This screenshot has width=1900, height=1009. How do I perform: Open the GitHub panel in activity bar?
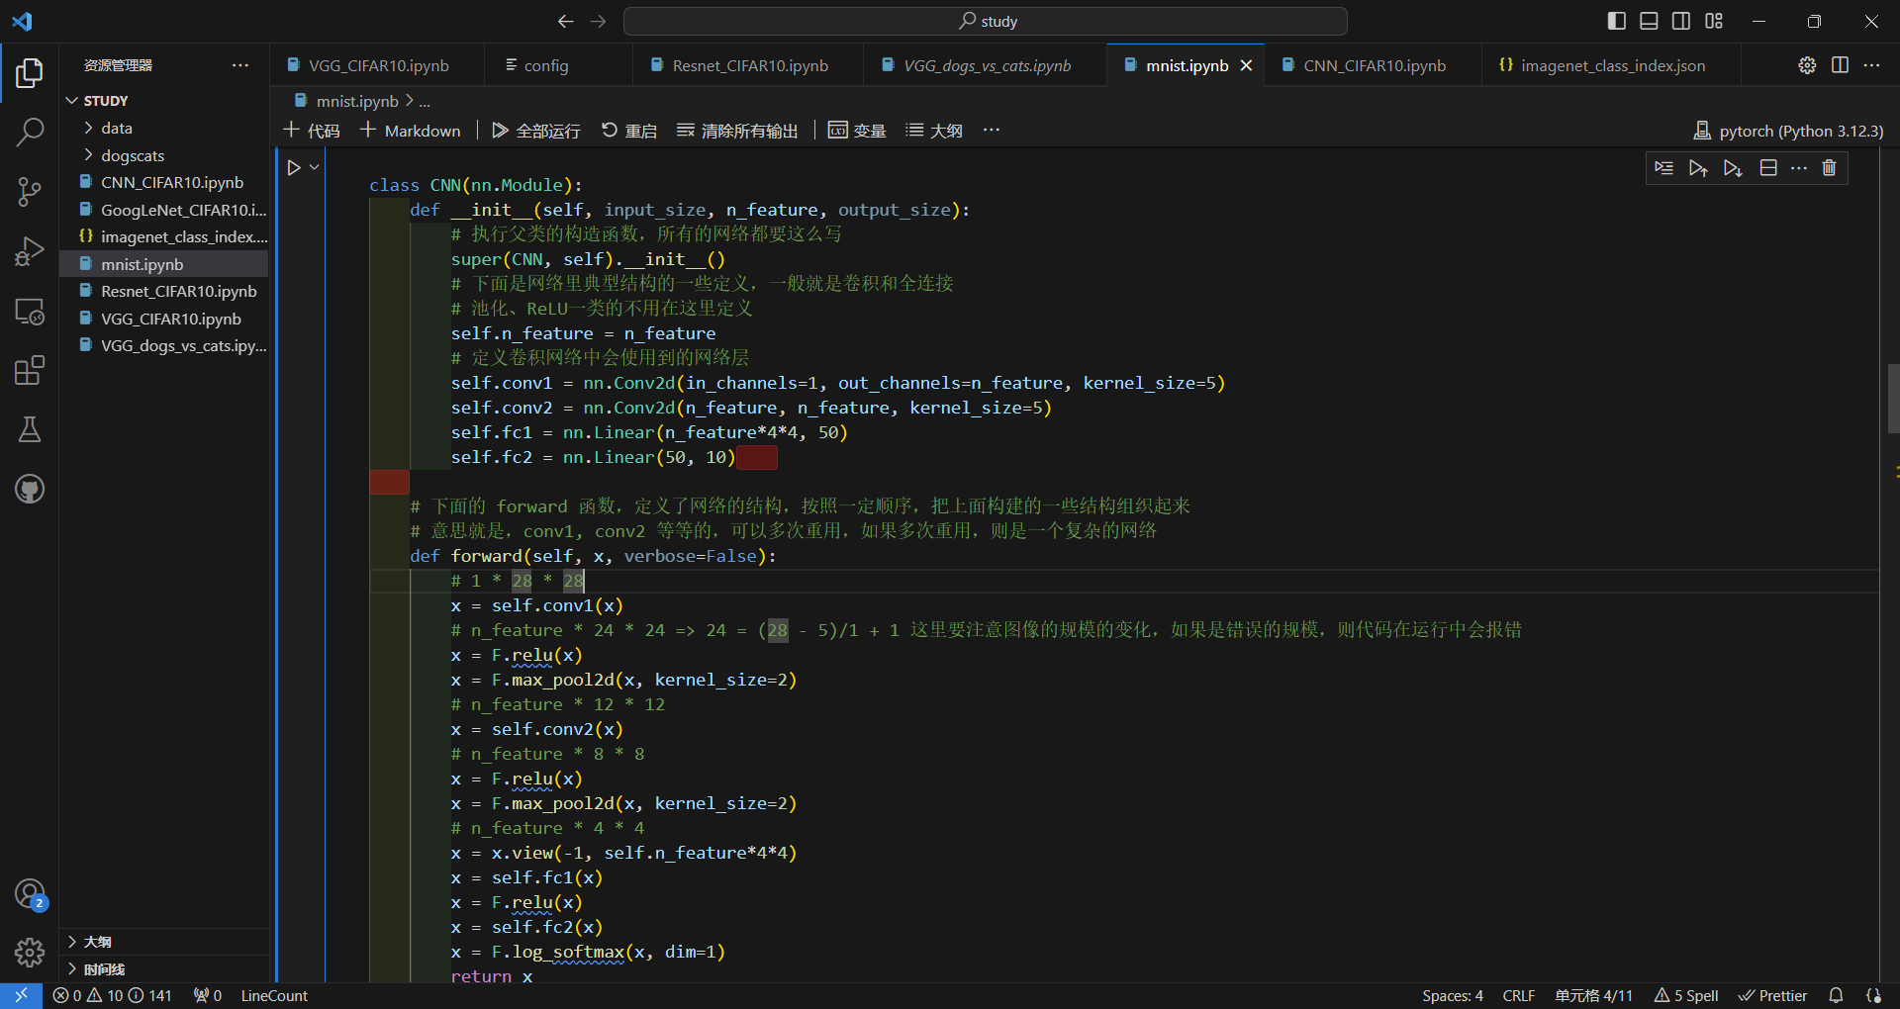tap(30, 489)
